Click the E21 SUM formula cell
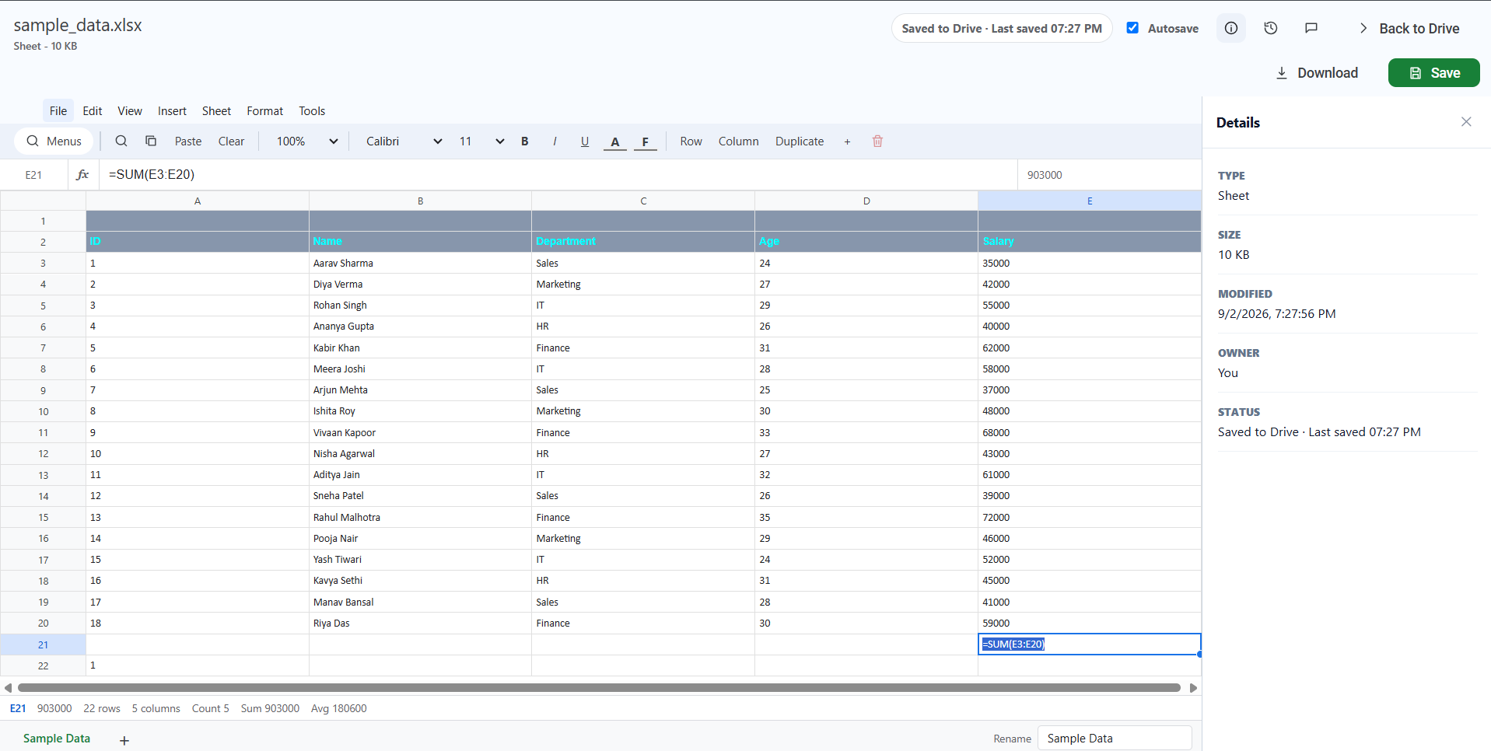Screen dimensions: 1491x751 click(x=1090, y=644)
